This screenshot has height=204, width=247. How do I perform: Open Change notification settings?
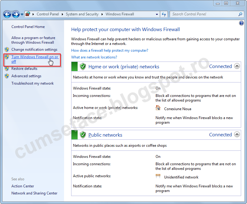(x=34, y=50)
